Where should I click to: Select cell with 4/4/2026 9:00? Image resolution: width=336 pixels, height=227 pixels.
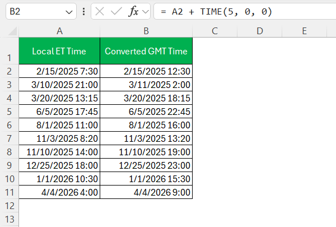coord(146,192)
